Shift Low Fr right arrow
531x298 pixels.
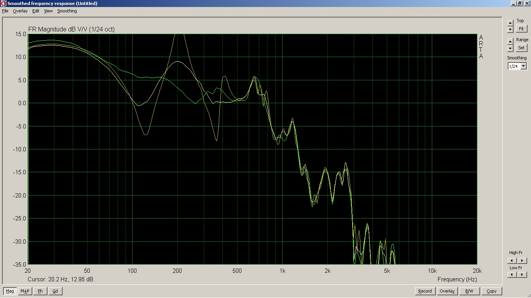(x=522, y=275)
